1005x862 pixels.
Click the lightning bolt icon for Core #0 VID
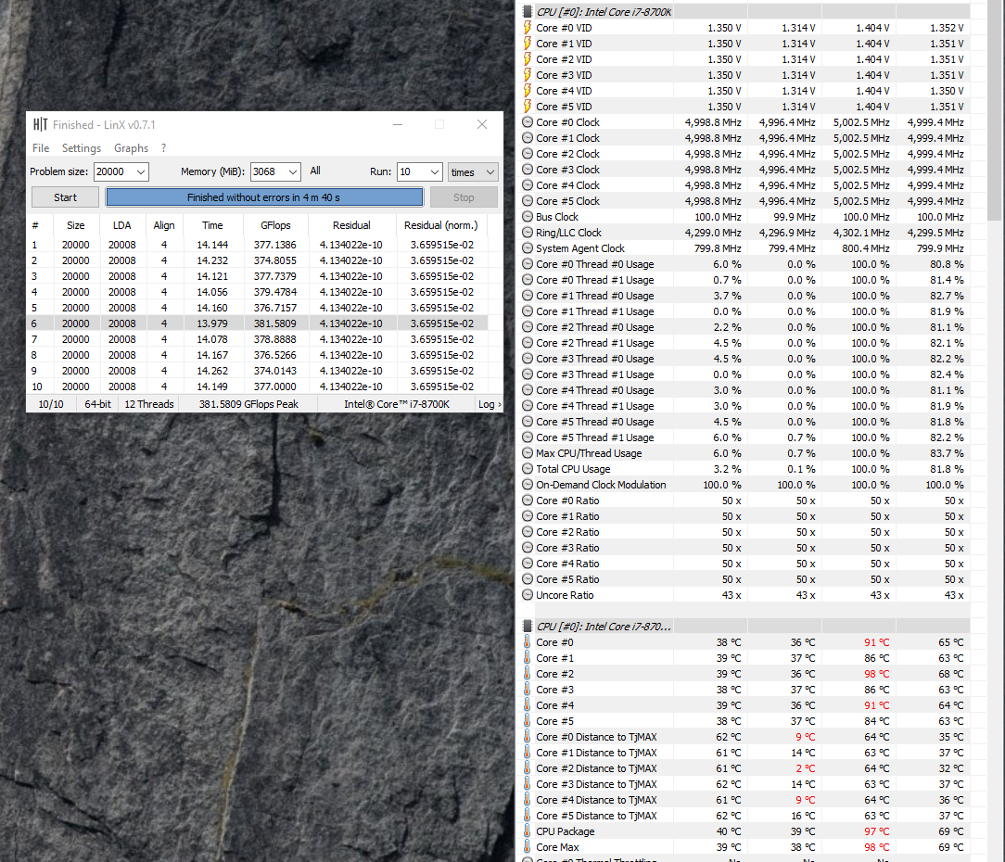tap(528, 28)
